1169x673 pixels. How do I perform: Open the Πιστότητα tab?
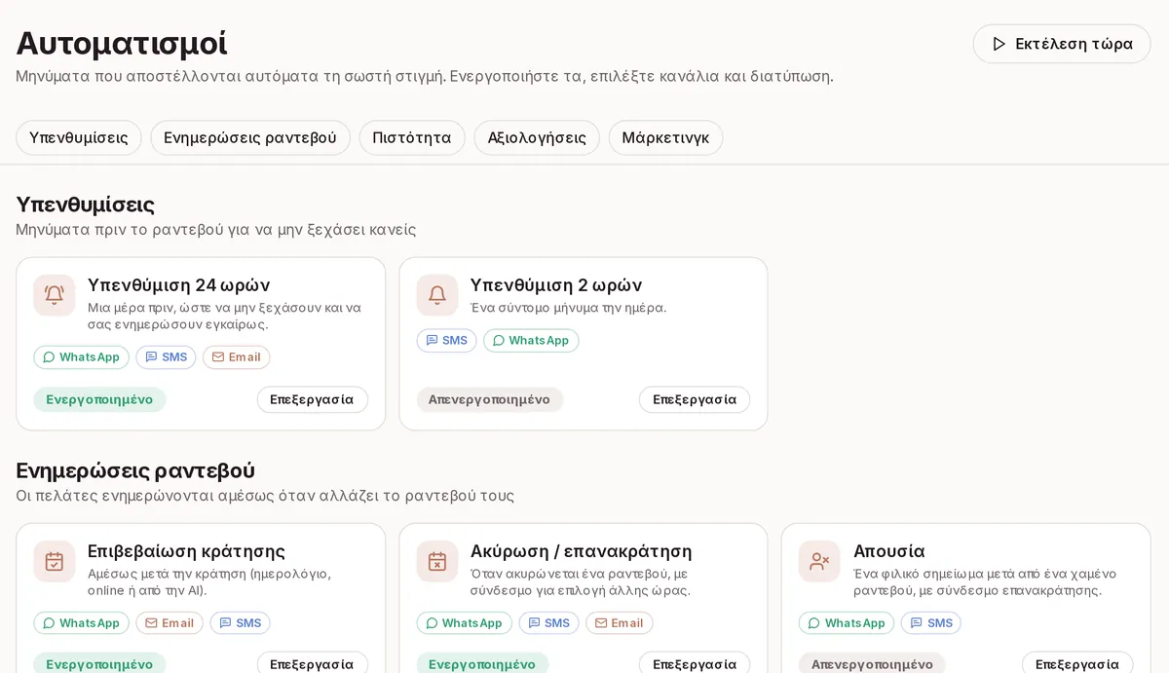412,137
